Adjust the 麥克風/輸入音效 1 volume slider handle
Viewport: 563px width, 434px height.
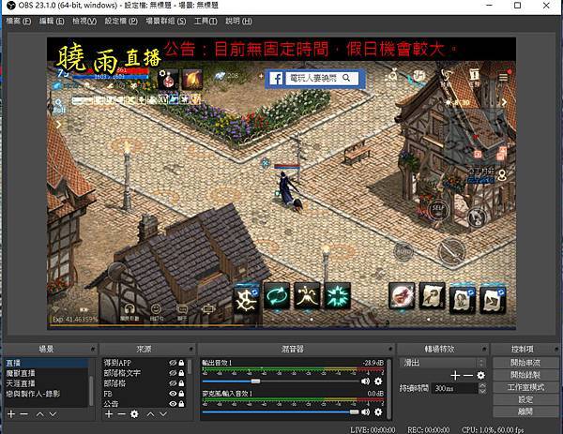[354, 412]
